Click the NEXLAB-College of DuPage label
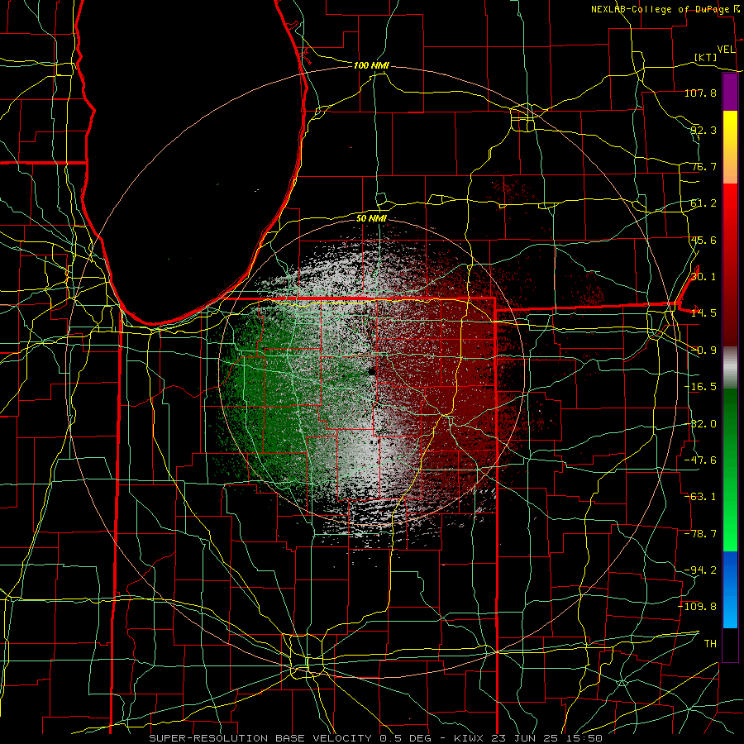The width and height of the screenshot is (744, 744). pyautogui.click(x=660, y=9)
